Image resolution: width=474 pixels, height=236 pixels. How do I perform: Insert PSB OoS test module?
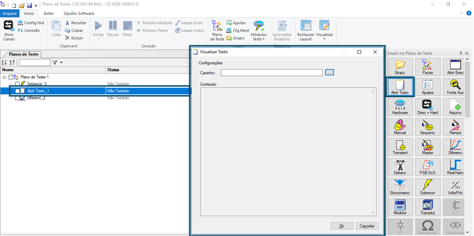coord(428,167)
